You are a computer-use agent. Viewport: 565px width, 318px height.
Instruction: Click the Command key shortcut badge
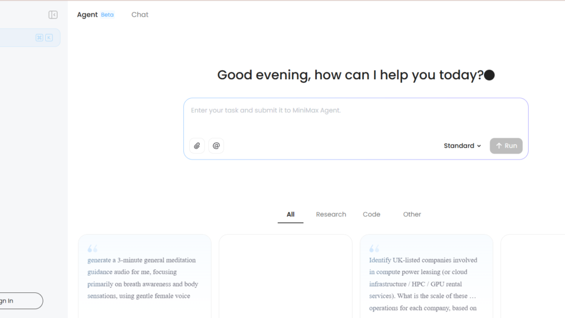(39, 38)
